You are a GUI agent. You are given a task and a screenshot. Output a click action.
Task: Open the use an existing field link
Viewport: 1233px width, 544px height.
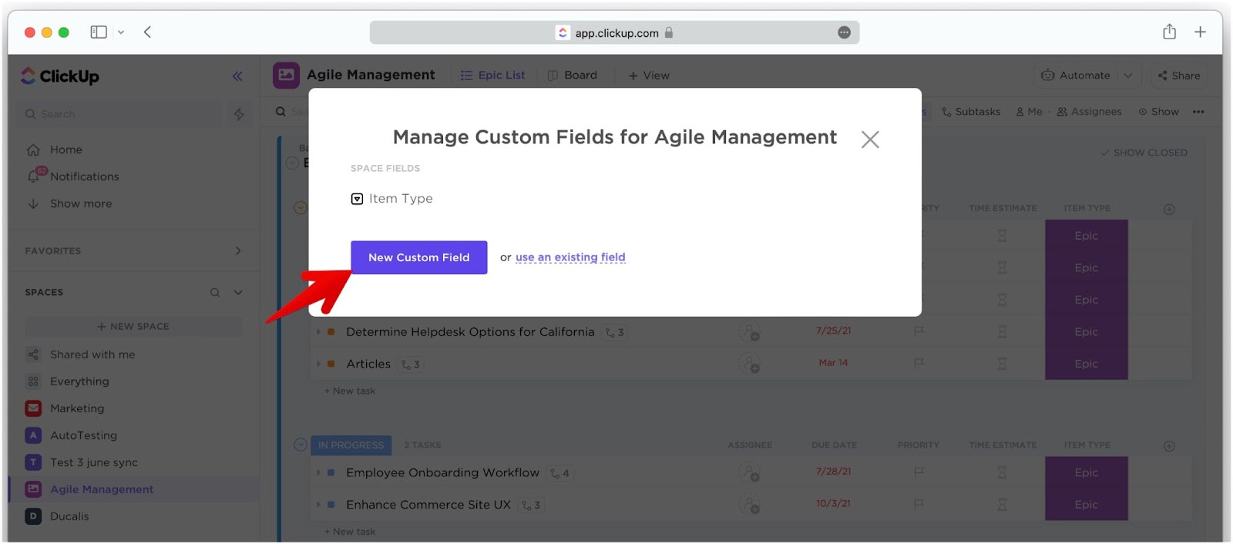570,257
